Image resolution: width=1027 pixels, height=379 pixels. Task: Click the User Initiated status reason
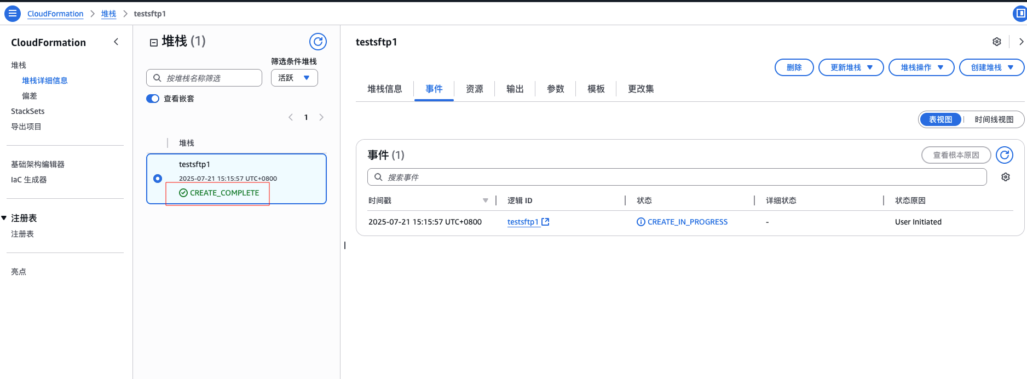pos(918,222)
